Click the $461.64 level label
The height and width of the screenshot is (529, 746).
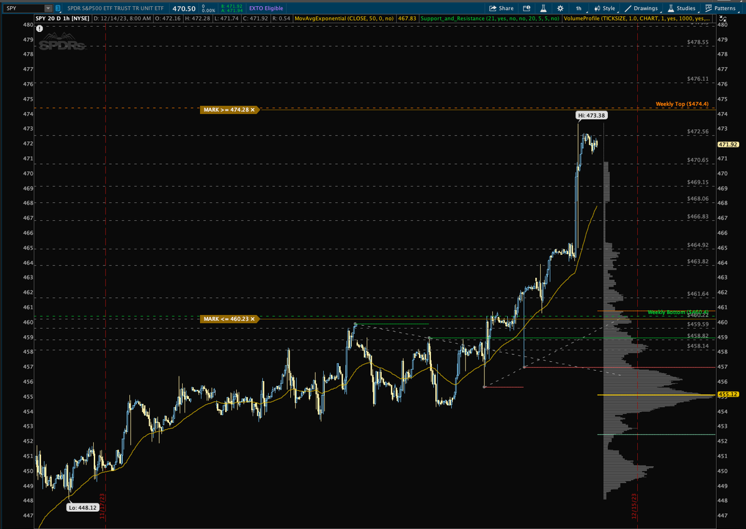pos(698,293)
